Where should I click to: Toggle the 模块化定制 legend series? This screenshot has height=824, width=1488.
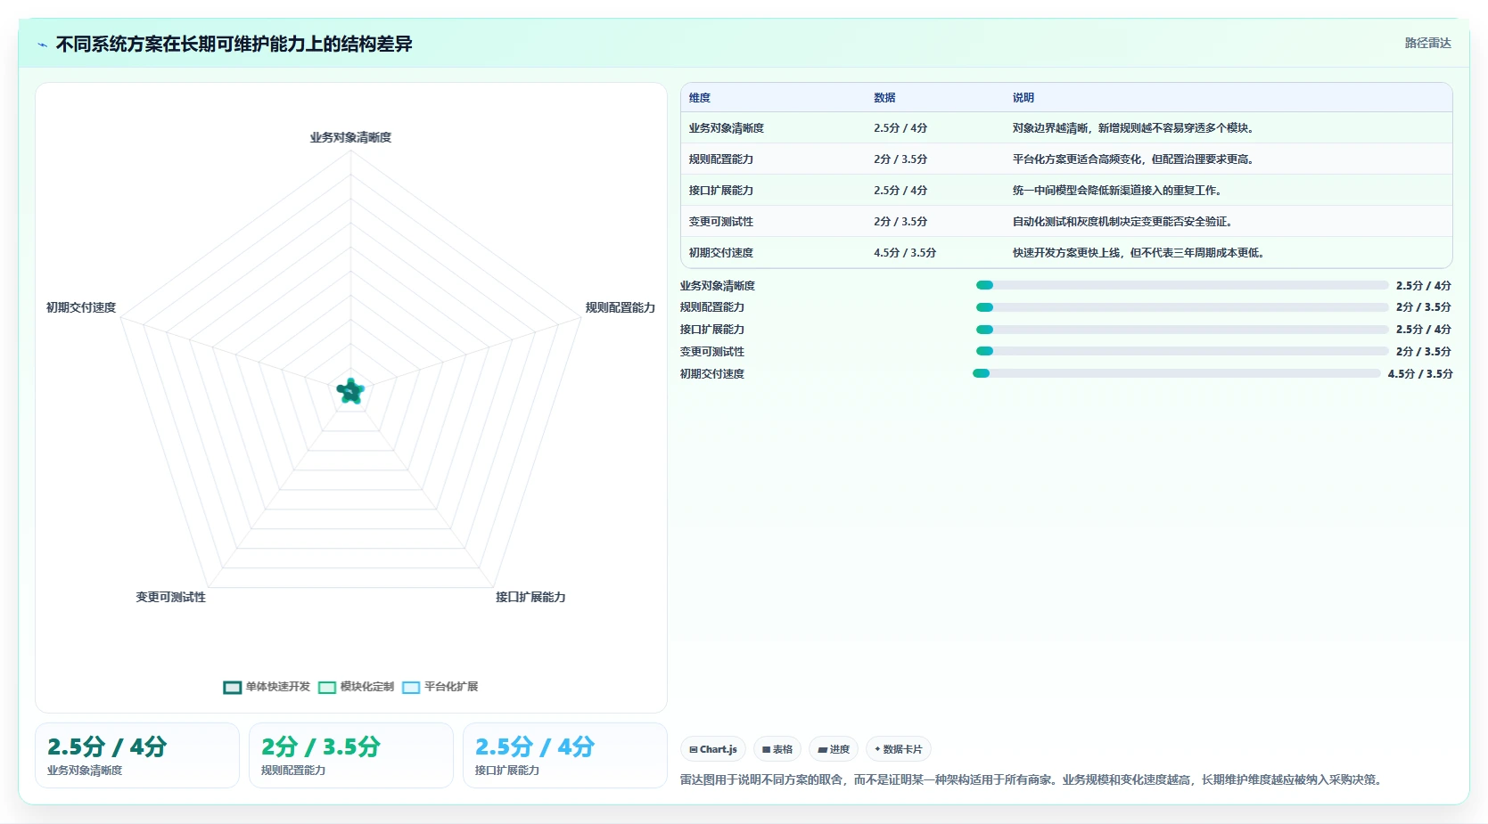(356, 687)
